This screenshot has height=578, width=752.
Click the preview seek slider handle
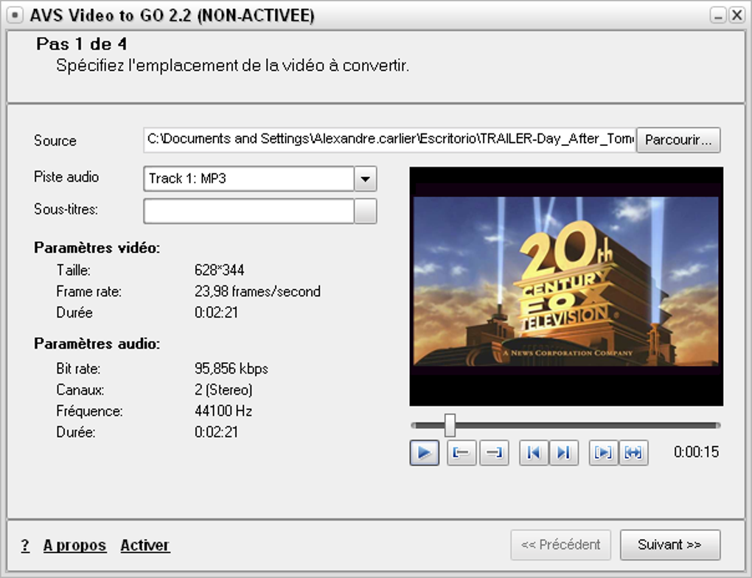click(x=450, y=425)
